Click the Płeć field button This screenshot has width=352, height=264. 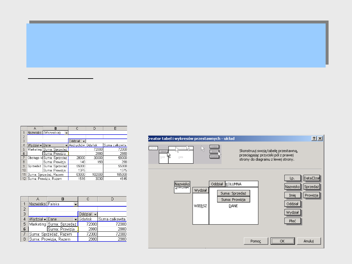click(292, 221)
